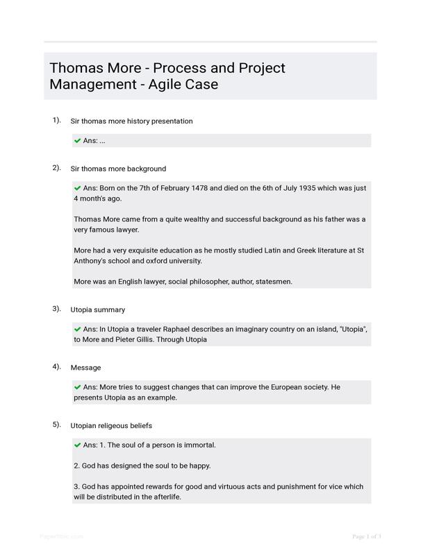Click the checkmark in the Message answer
Image resolution: width=421 pixels, height=555 pixels.
[x=78, y=387]
